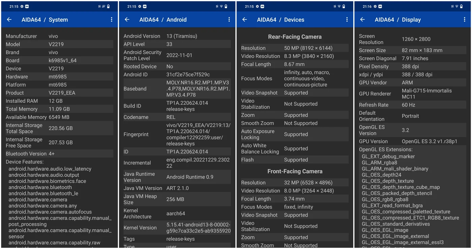Select the security patch date '2022-11-01'

coord(179,55)
